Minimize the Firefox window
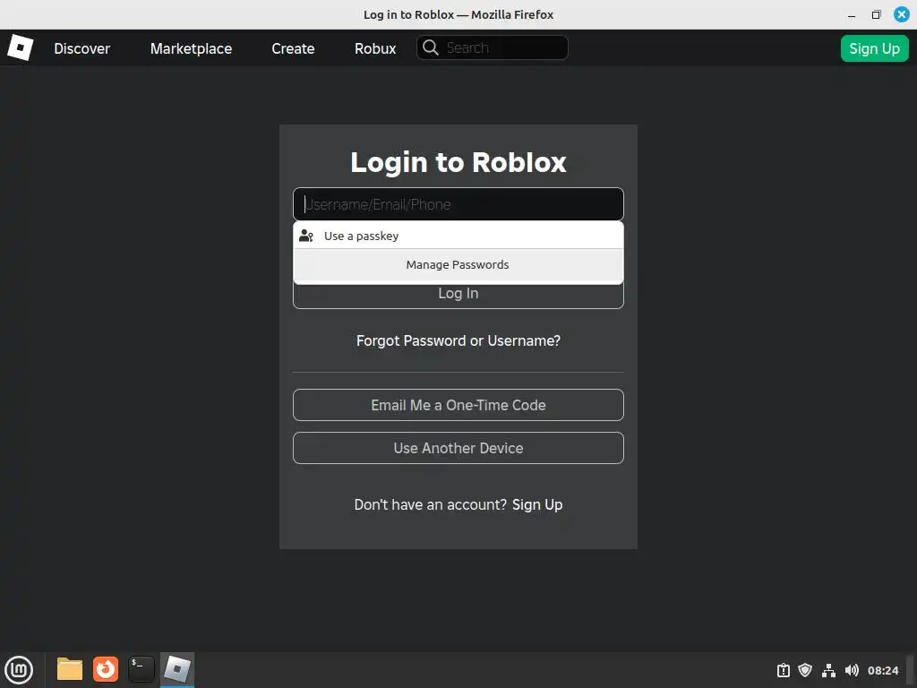The height and width of the screenshot is (688, 917). tap(852, 15)
